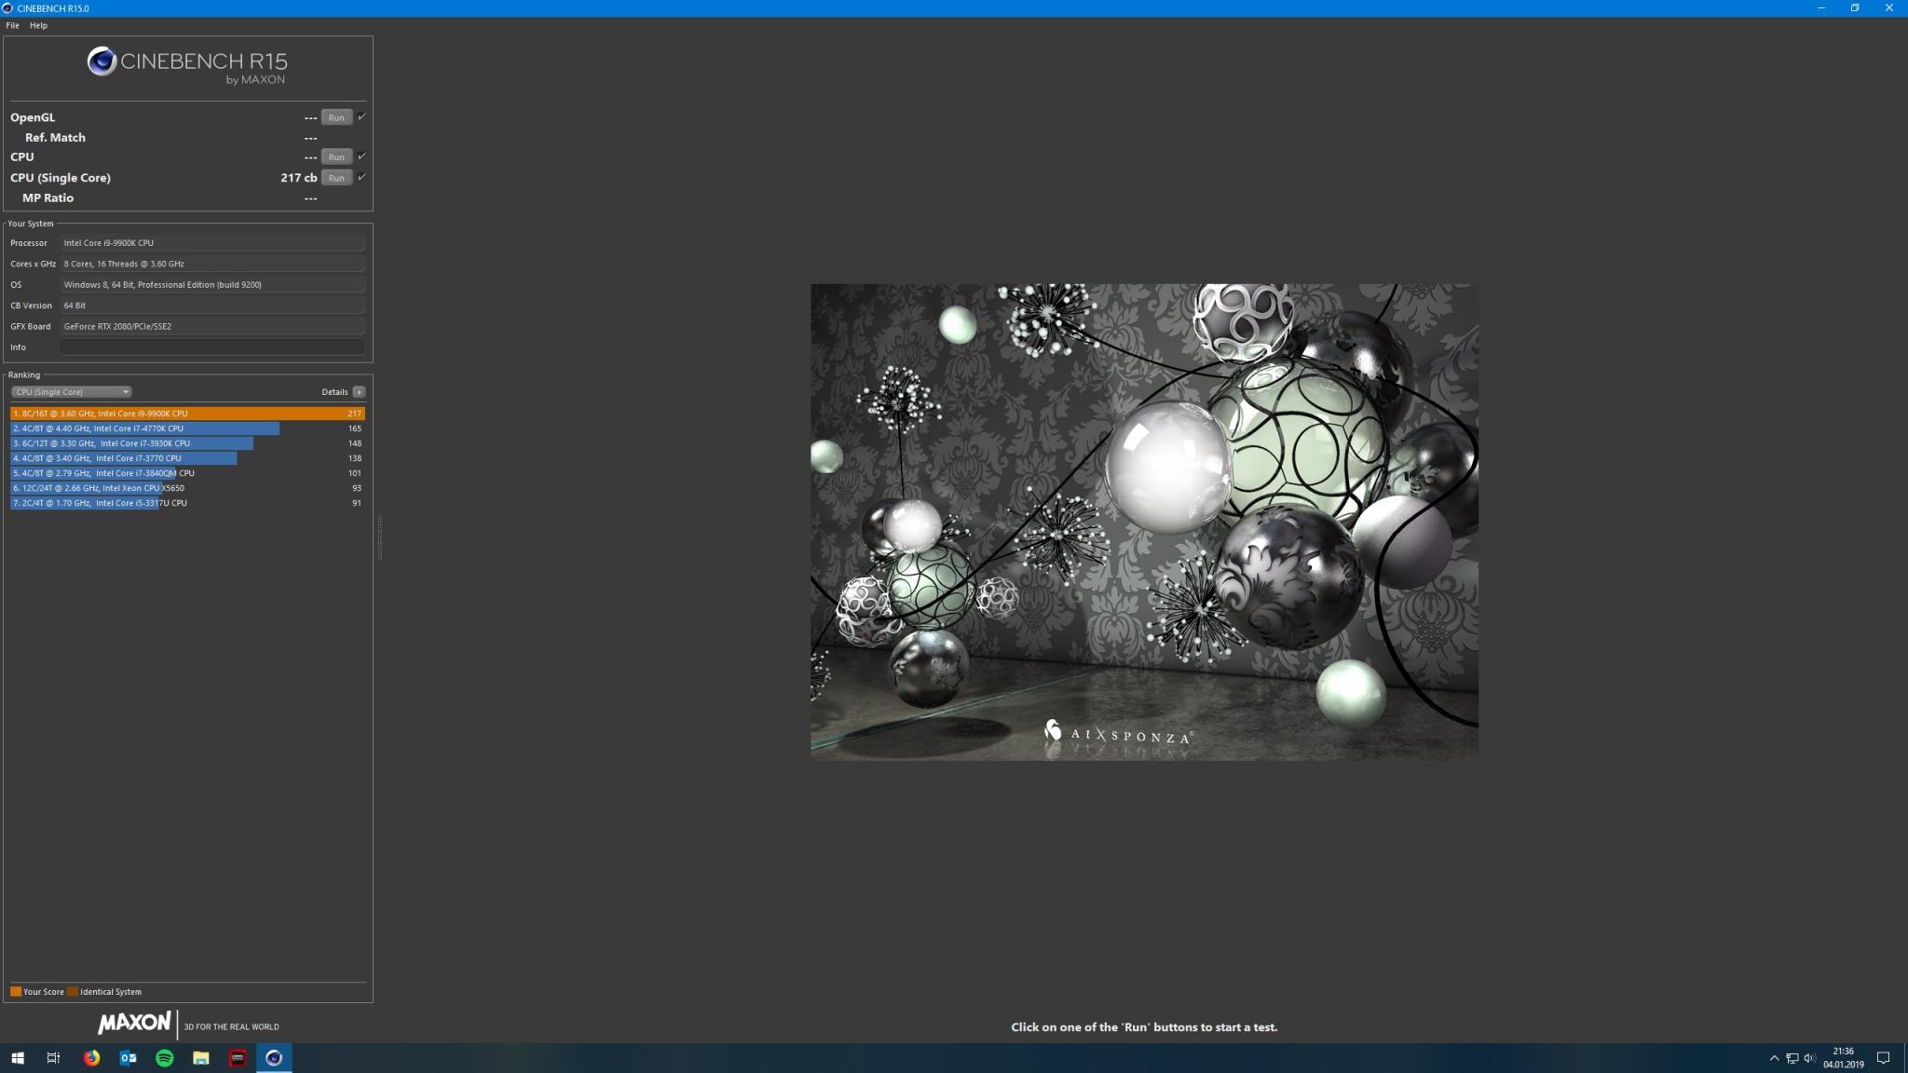1908x1073 pixels.
Task: Open the ranking type dropdown
Action: [x=71, y=391]
